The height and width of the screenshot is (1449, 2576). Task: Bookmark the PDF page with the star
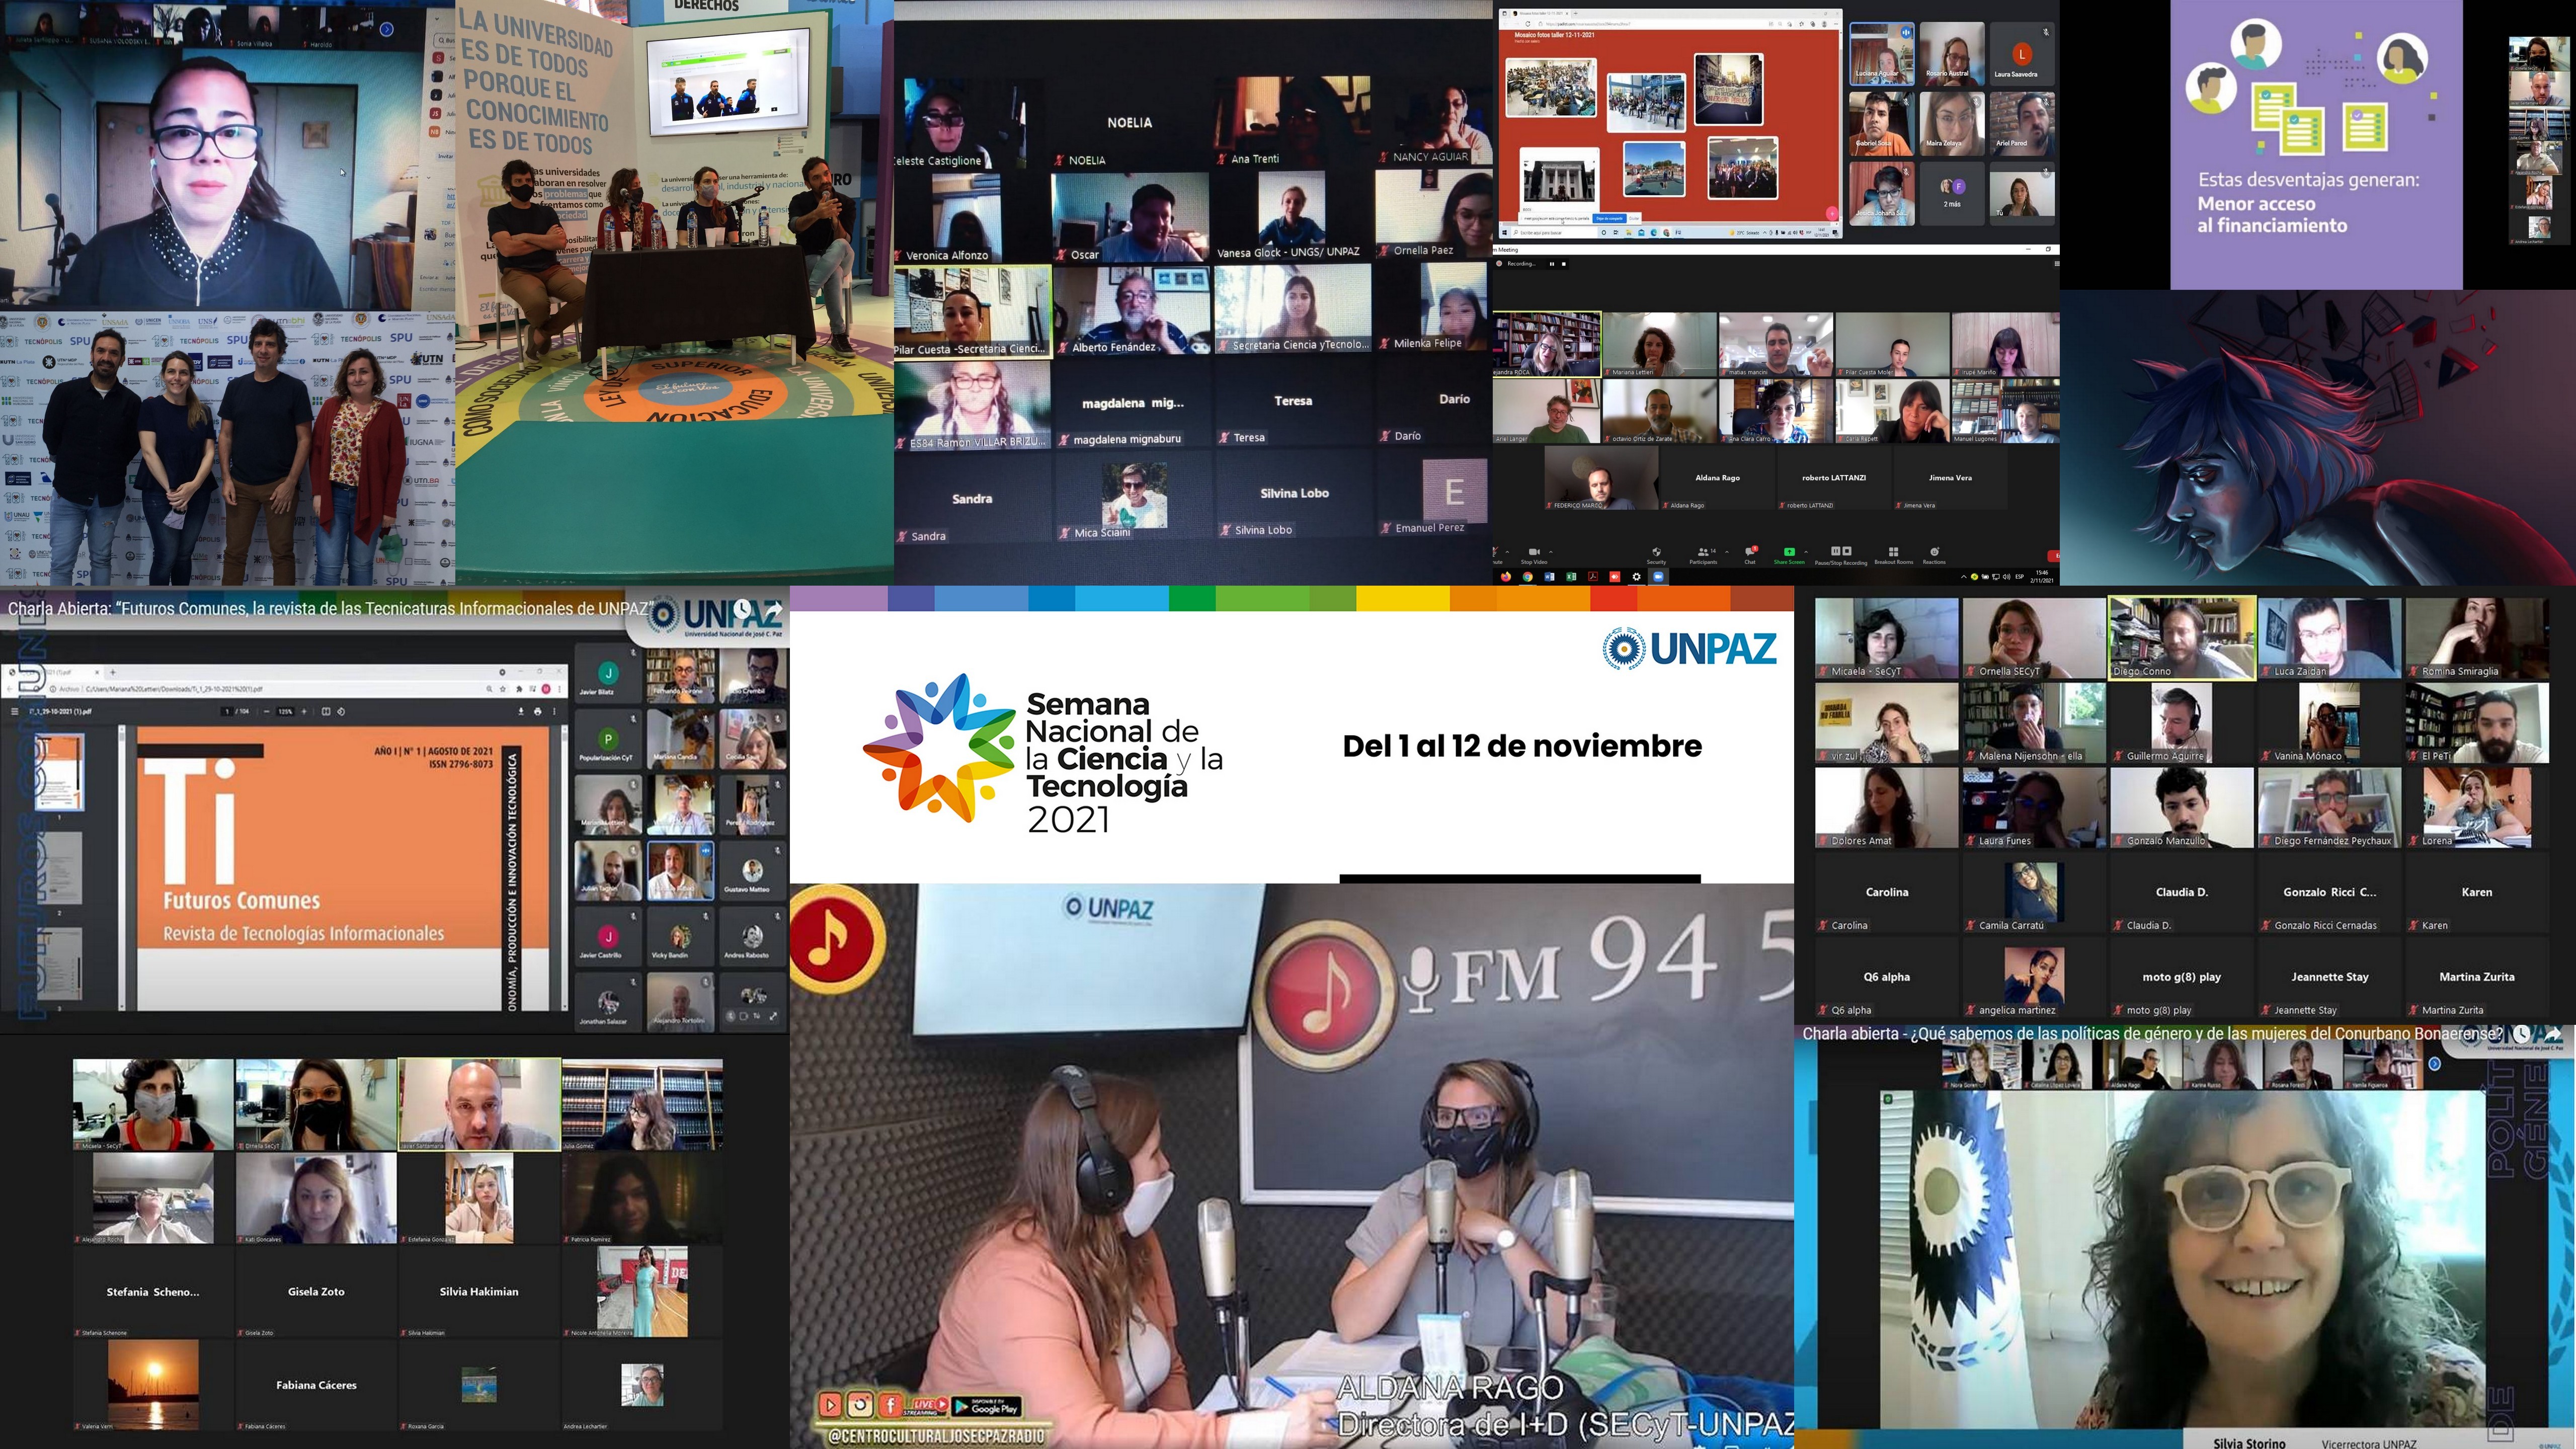click(x=503, y=689)
